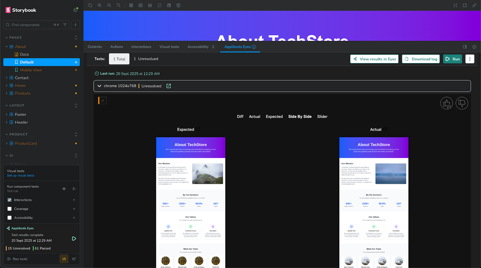Open the Storybook settings gear icon

point(75,10)
